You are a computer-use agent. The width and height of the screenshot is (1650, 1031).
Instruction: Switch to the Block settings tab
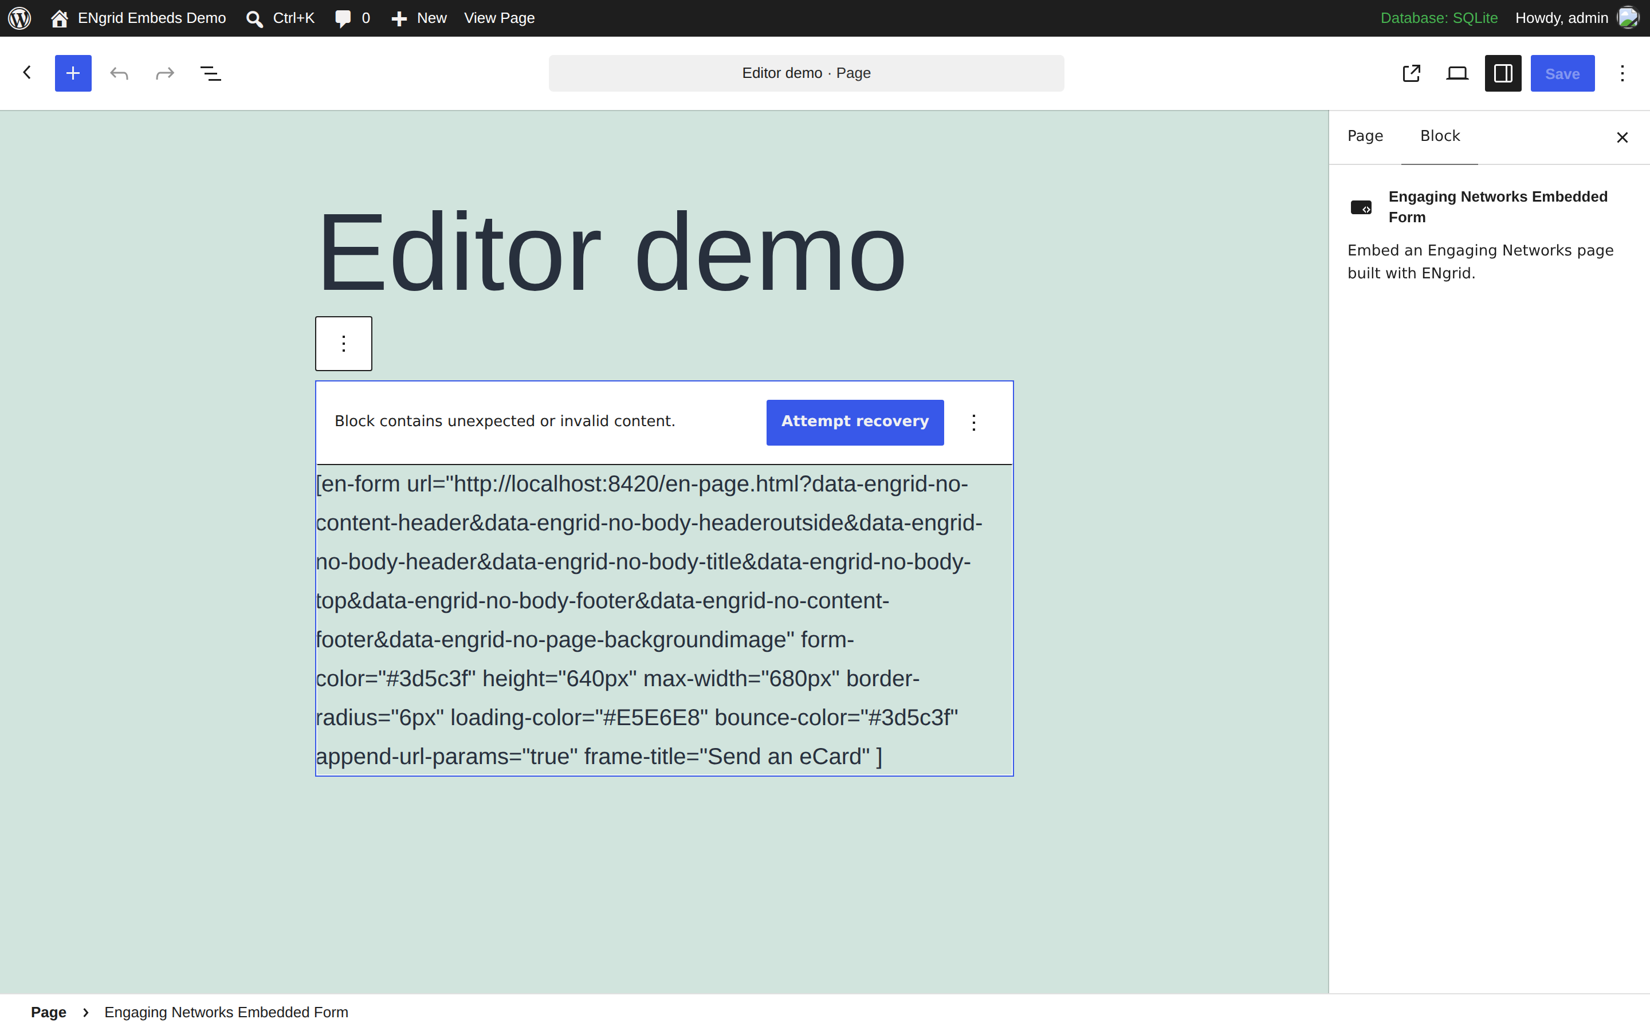[1439, 136]
